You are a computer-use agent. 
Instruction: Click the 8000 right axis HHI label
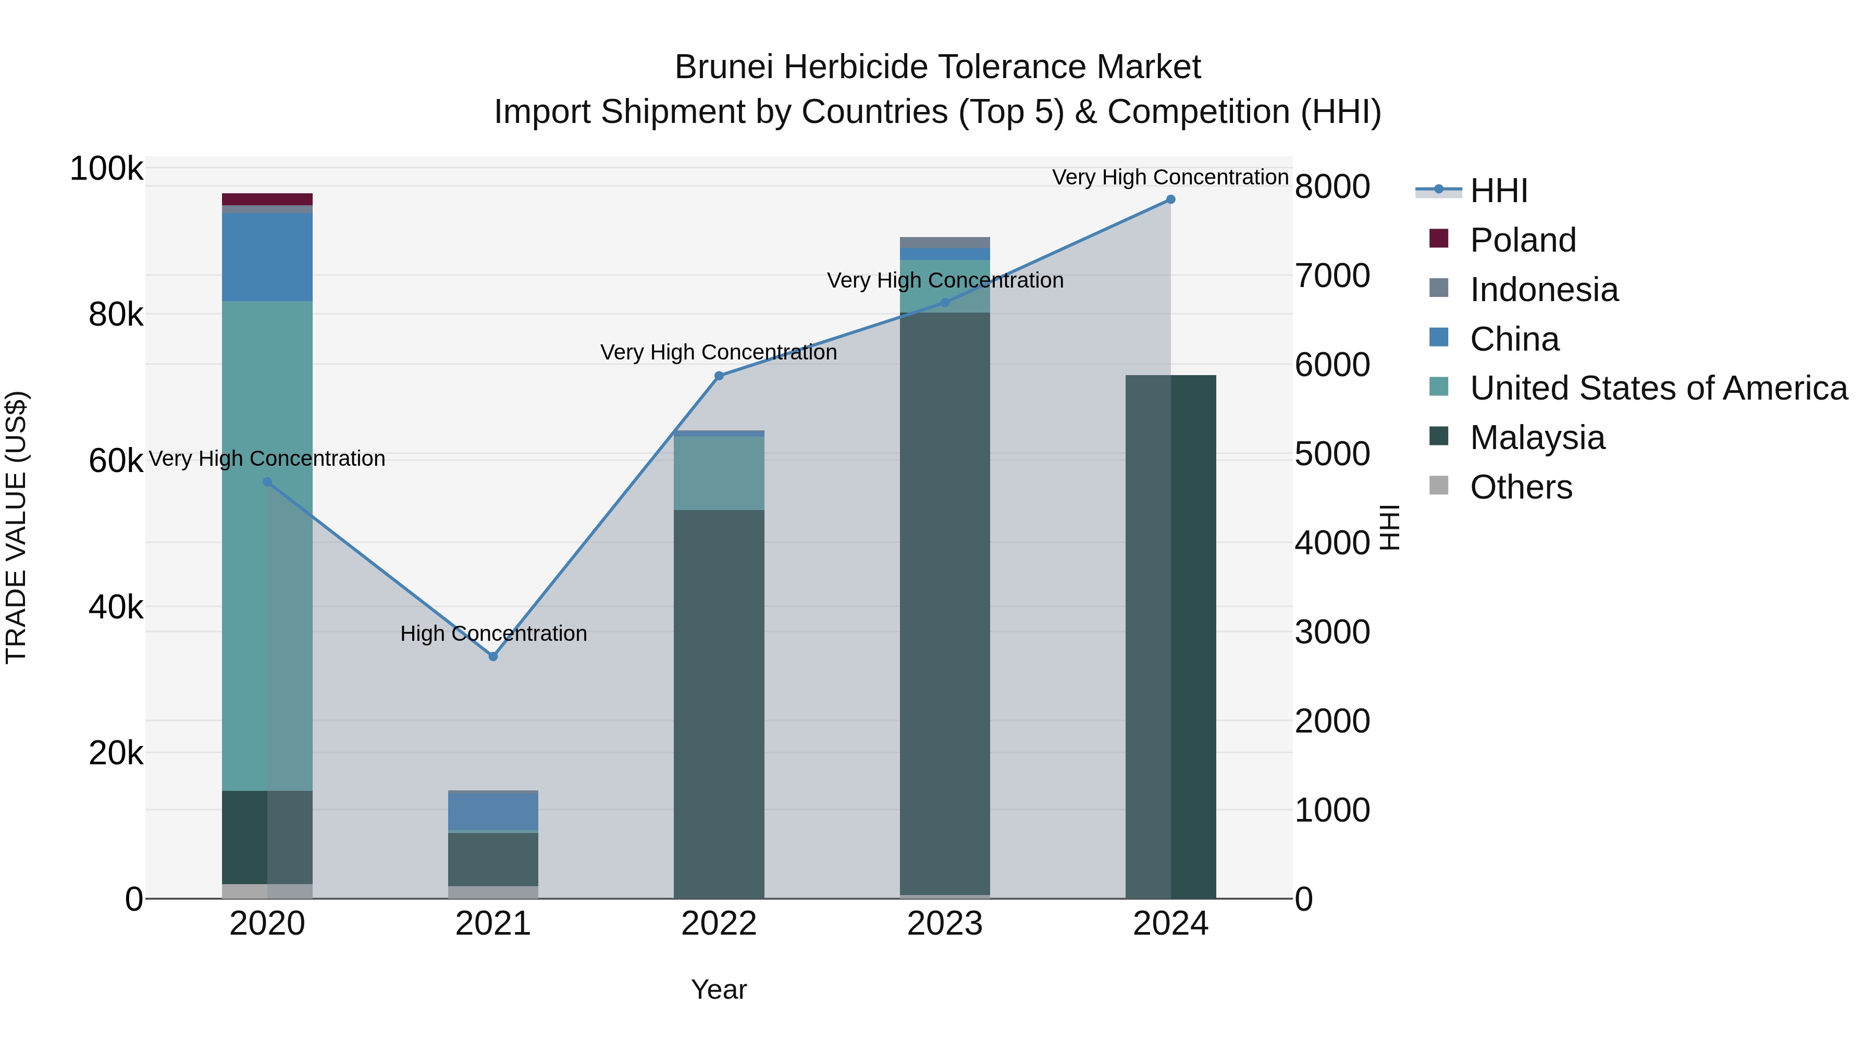pos(1332,187)
